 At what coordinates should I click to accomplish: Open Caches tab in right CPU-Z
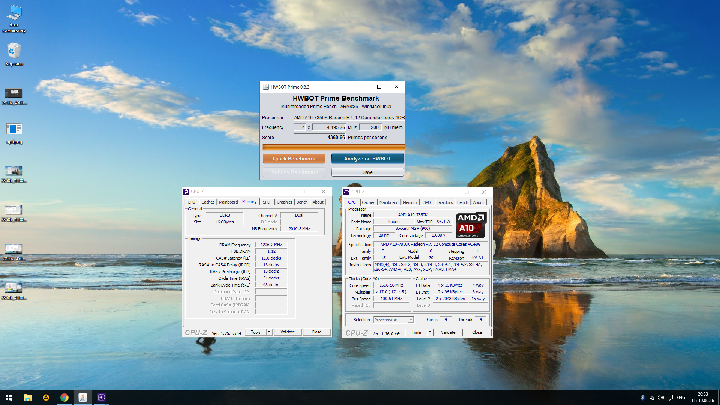click(368, 202)
